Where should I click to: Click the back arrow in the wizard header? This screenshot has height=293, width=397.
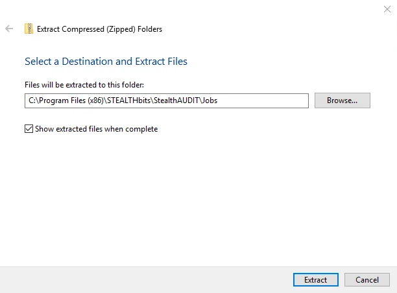point(9,29)
